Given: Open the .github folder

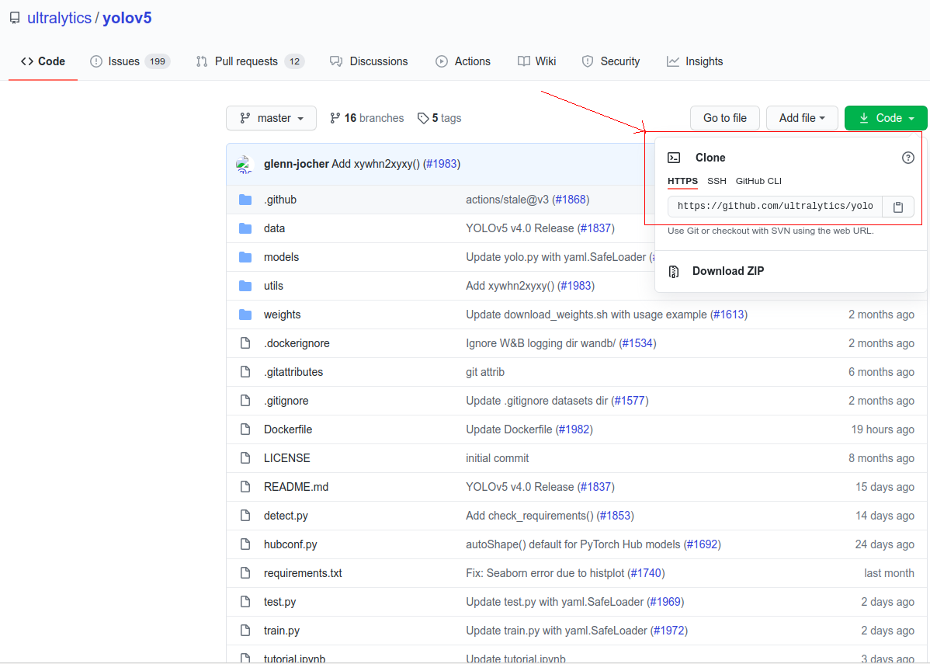Looking at the screenshot, I should coord(280,200).
